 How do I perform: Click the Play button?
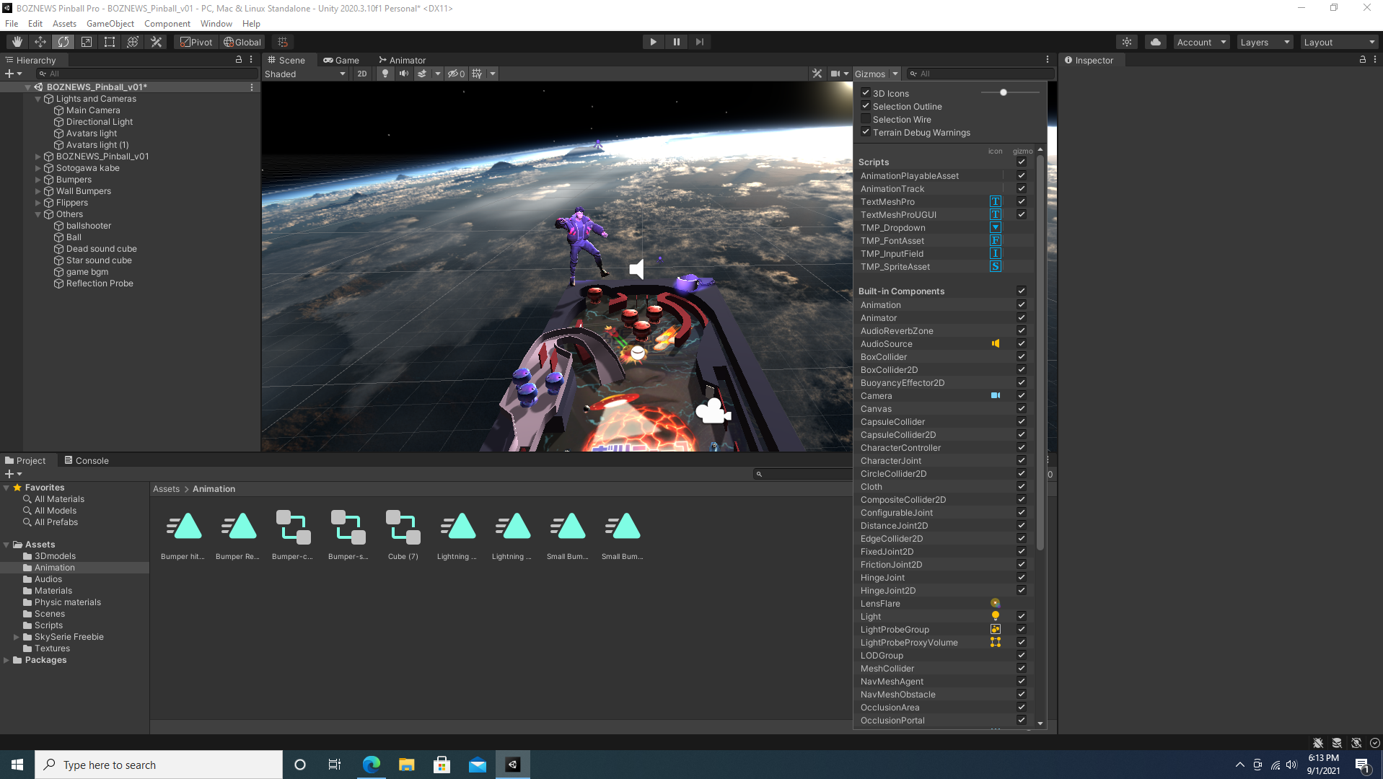[x=653, y=42]
